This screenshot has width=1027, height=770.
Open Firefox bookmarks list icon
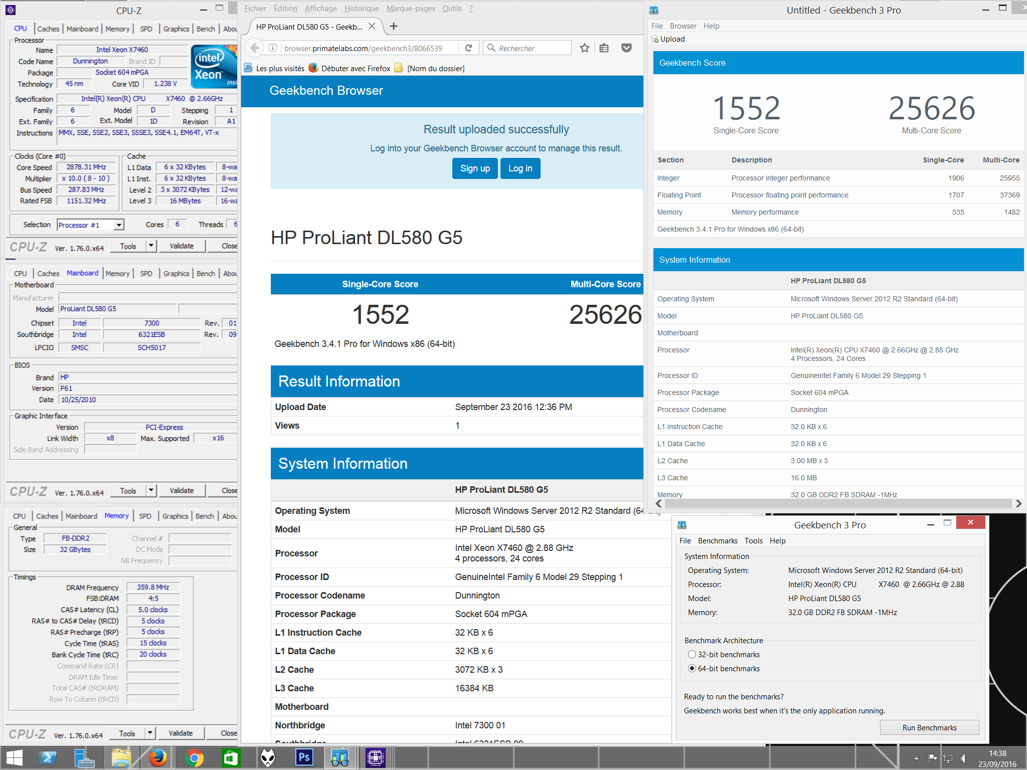pyautogui.click(x=604, y=48)
